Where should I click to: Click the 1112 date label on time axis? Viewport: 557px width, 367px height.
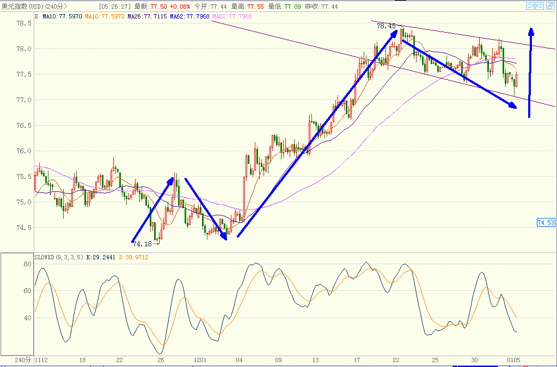41,360
